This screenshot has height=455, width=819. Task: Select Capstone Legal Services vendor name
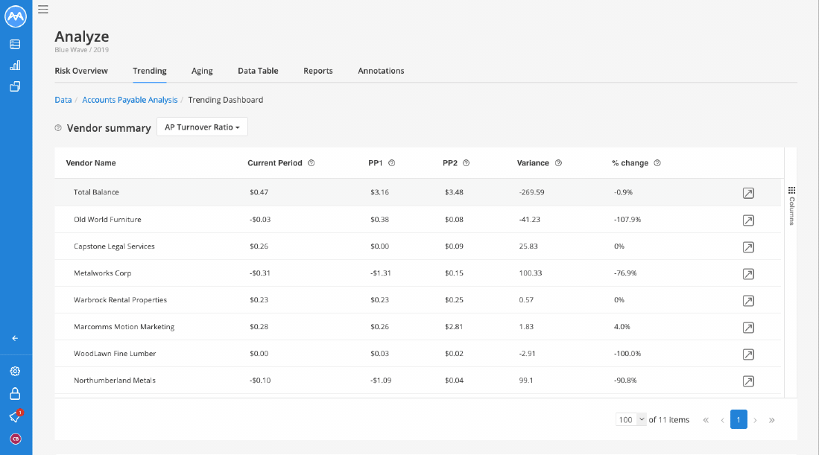click(x=114, y=246)
